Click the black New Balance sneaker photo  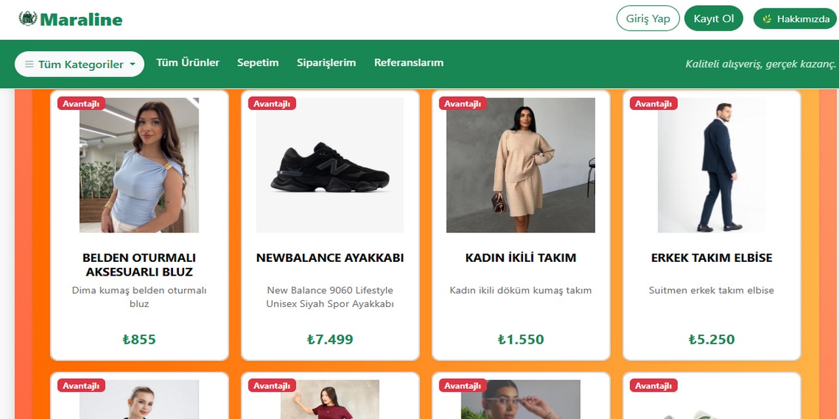coord(330,164)
